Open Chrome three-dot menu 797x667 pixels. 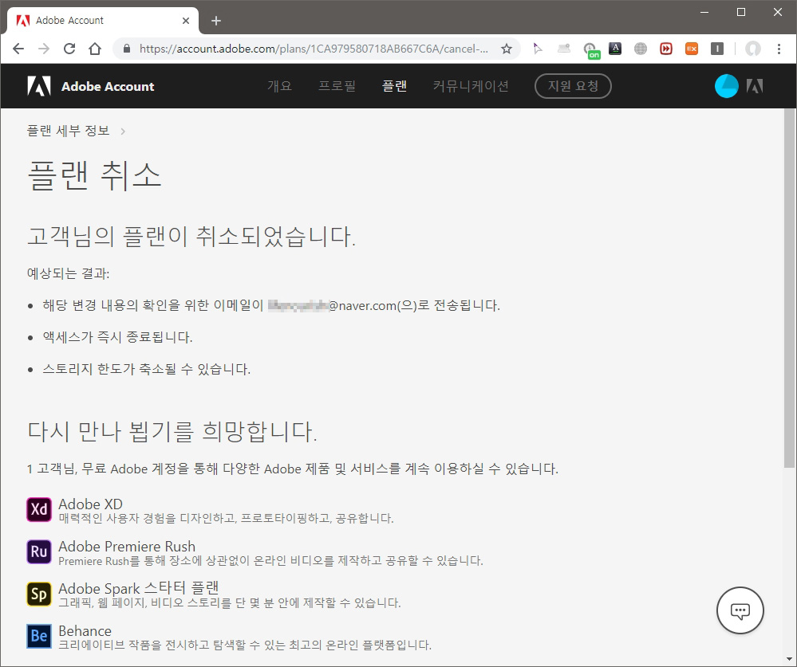[779, 49]
